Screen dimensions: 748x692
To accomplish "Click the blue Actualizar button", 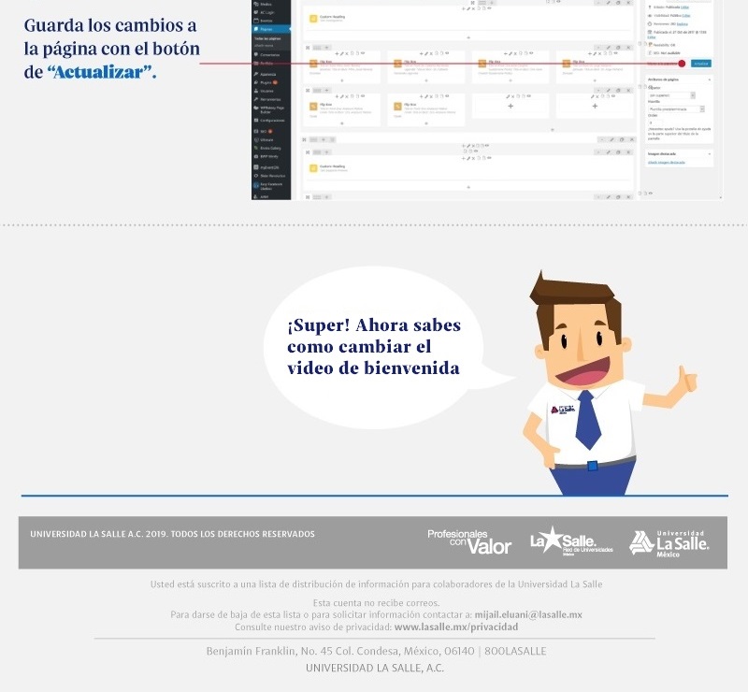I will click(x=700, y=63).
